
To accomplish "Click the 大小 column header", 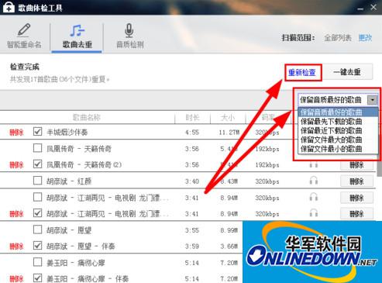I will pos(228,118).
